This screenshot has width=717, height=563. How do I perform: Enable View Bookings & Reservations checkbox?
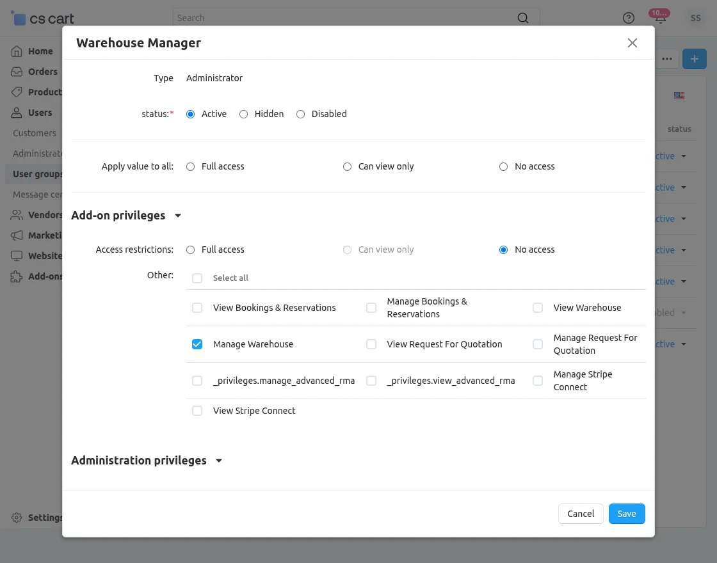point(197,308)
